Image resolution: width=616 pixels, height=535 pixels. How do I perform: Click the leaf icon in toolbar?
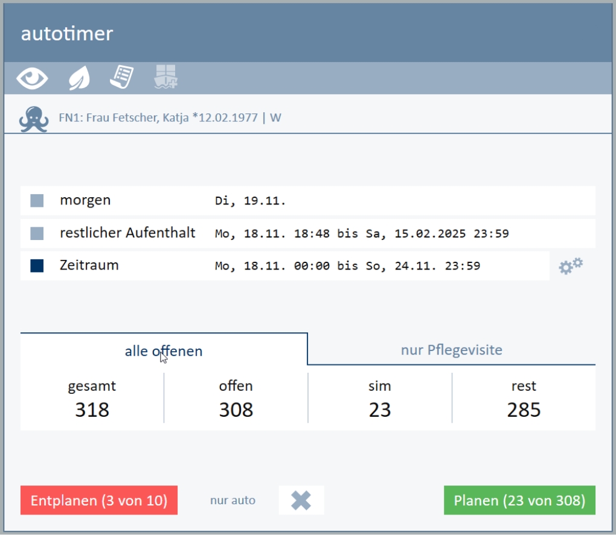[x=79, y=78]
